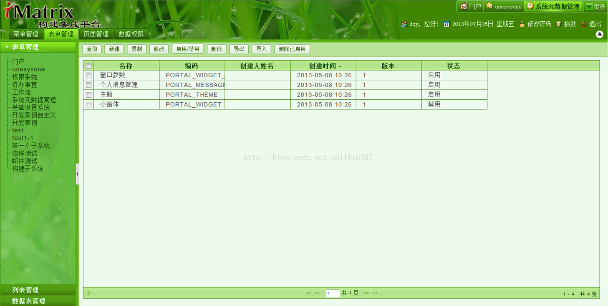Select 构建子系统 in the sidebar tree

click(28, 169)
